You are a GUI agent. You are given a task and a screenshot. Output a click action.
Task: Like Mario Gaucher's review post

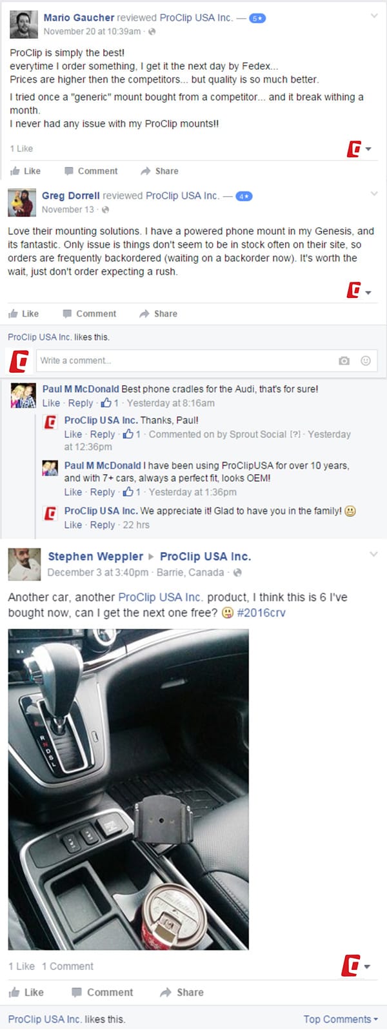[x=25, y=171]
